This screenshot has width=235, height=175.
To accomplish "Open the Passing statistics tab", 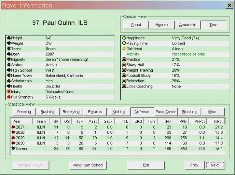I will 24,112.
